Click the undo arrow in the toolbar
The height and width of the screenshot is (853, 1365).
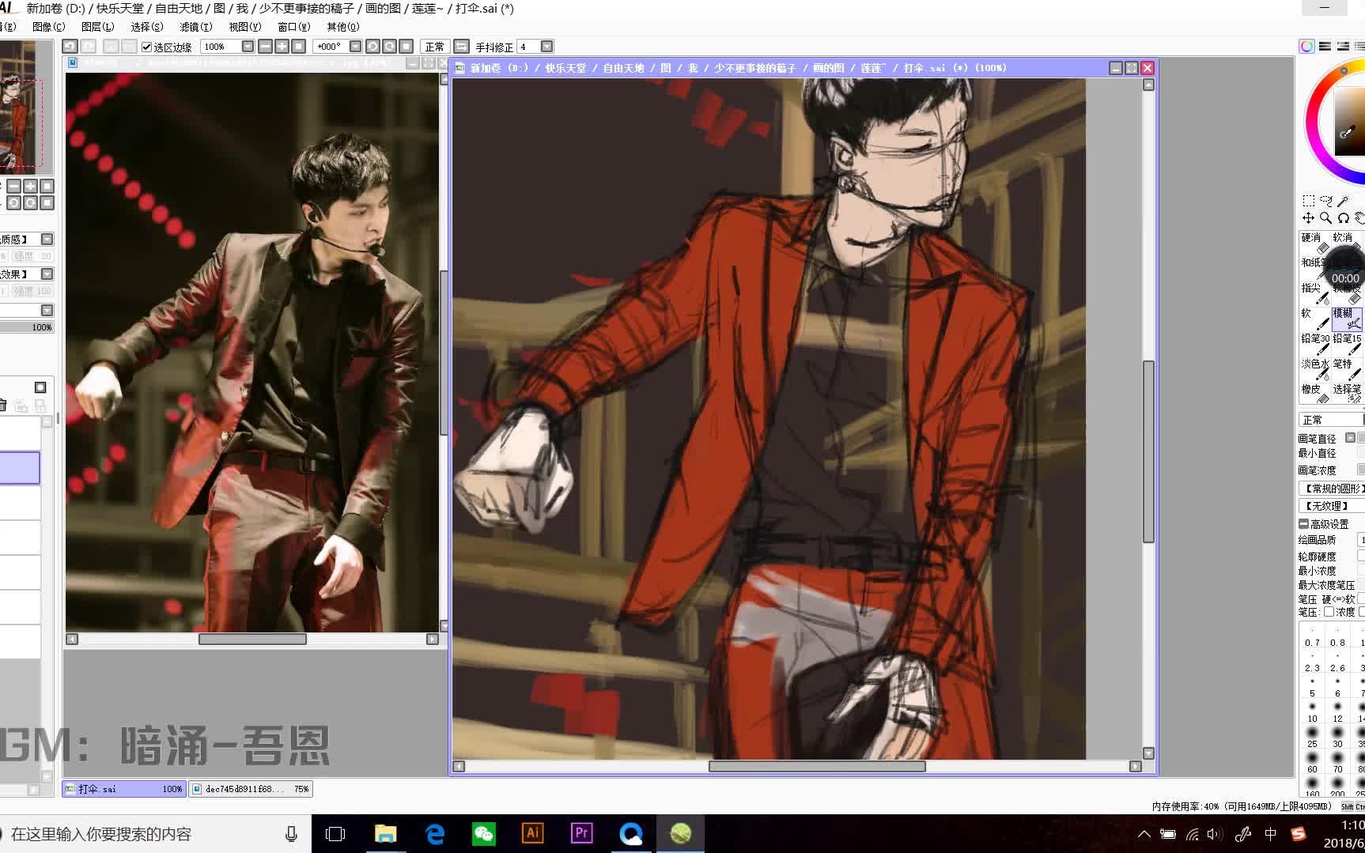(x=70, y=47)
